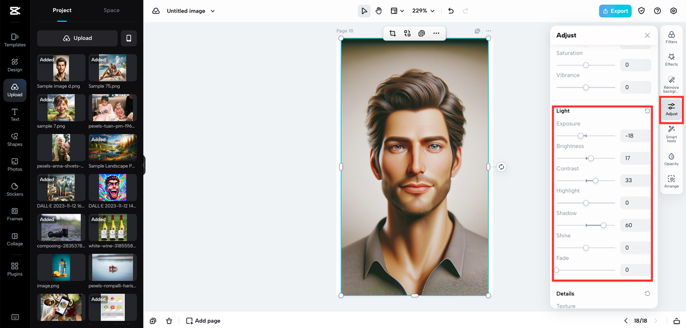Open the Design sidebar section
Viewport: 686px width, 328px height.
coord(14,65)
